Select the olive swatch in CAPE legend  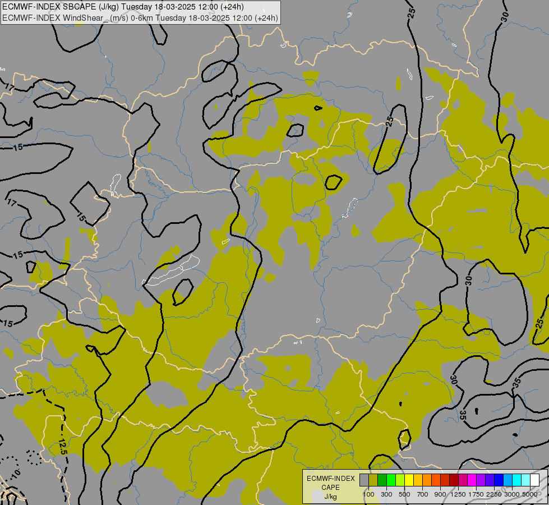click(373, 480)
